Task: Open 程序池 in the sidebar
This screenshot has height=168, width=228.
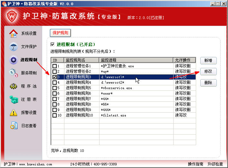Action: click(x=29, y=86)
